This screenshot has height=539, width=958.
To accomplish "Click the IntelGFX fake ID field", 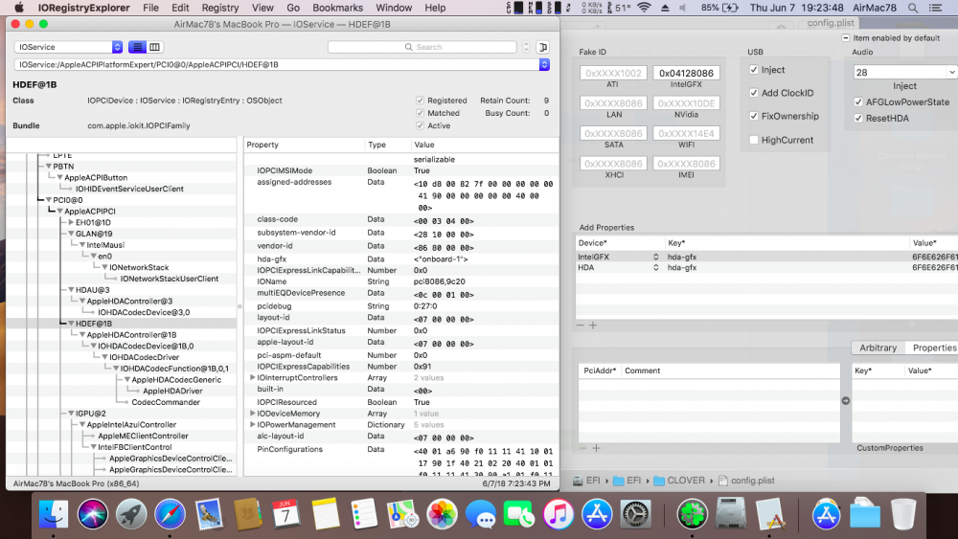I will point(686,73).
